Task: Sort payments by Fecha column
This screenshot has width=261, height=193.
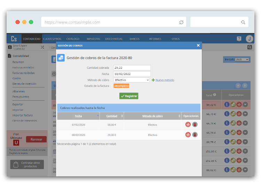Action: [x=78, y=116]
